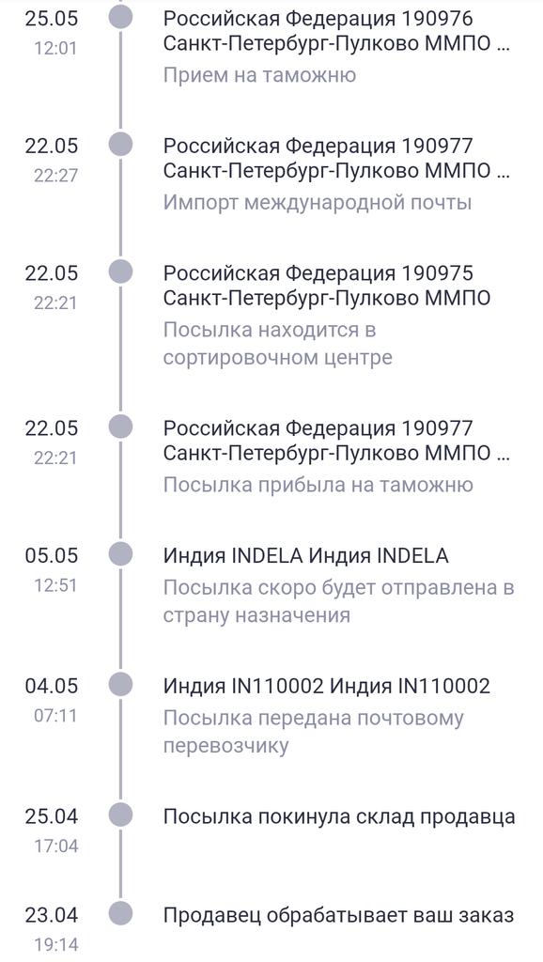Open 'Продавец обрабатывает ваш заказ' event

click(338, 916)
